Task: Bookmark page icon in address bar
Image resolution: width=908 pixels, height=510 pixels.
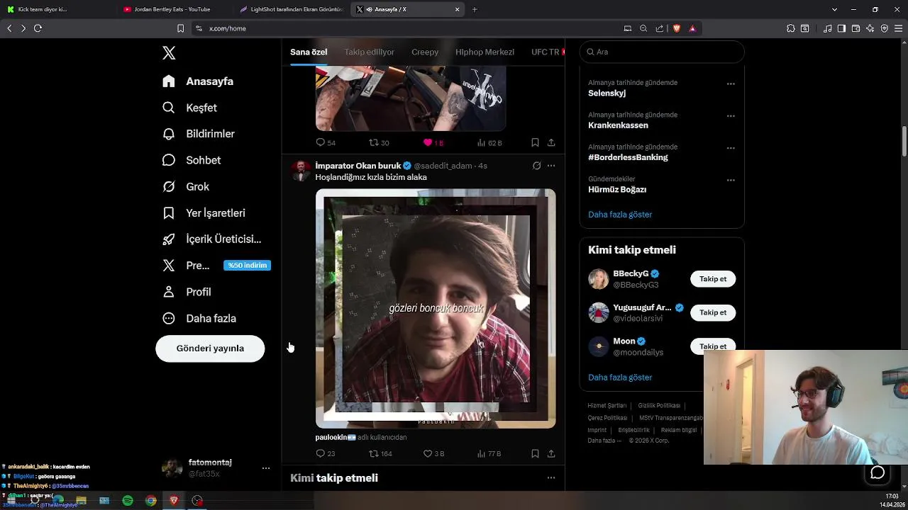Action: coord(180,28)
